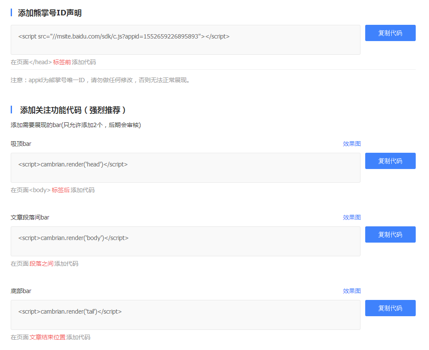The image size is (429, 350).
Task: Open 效果图 link for 文章段落间bar
Action: (x=352, y=217)
